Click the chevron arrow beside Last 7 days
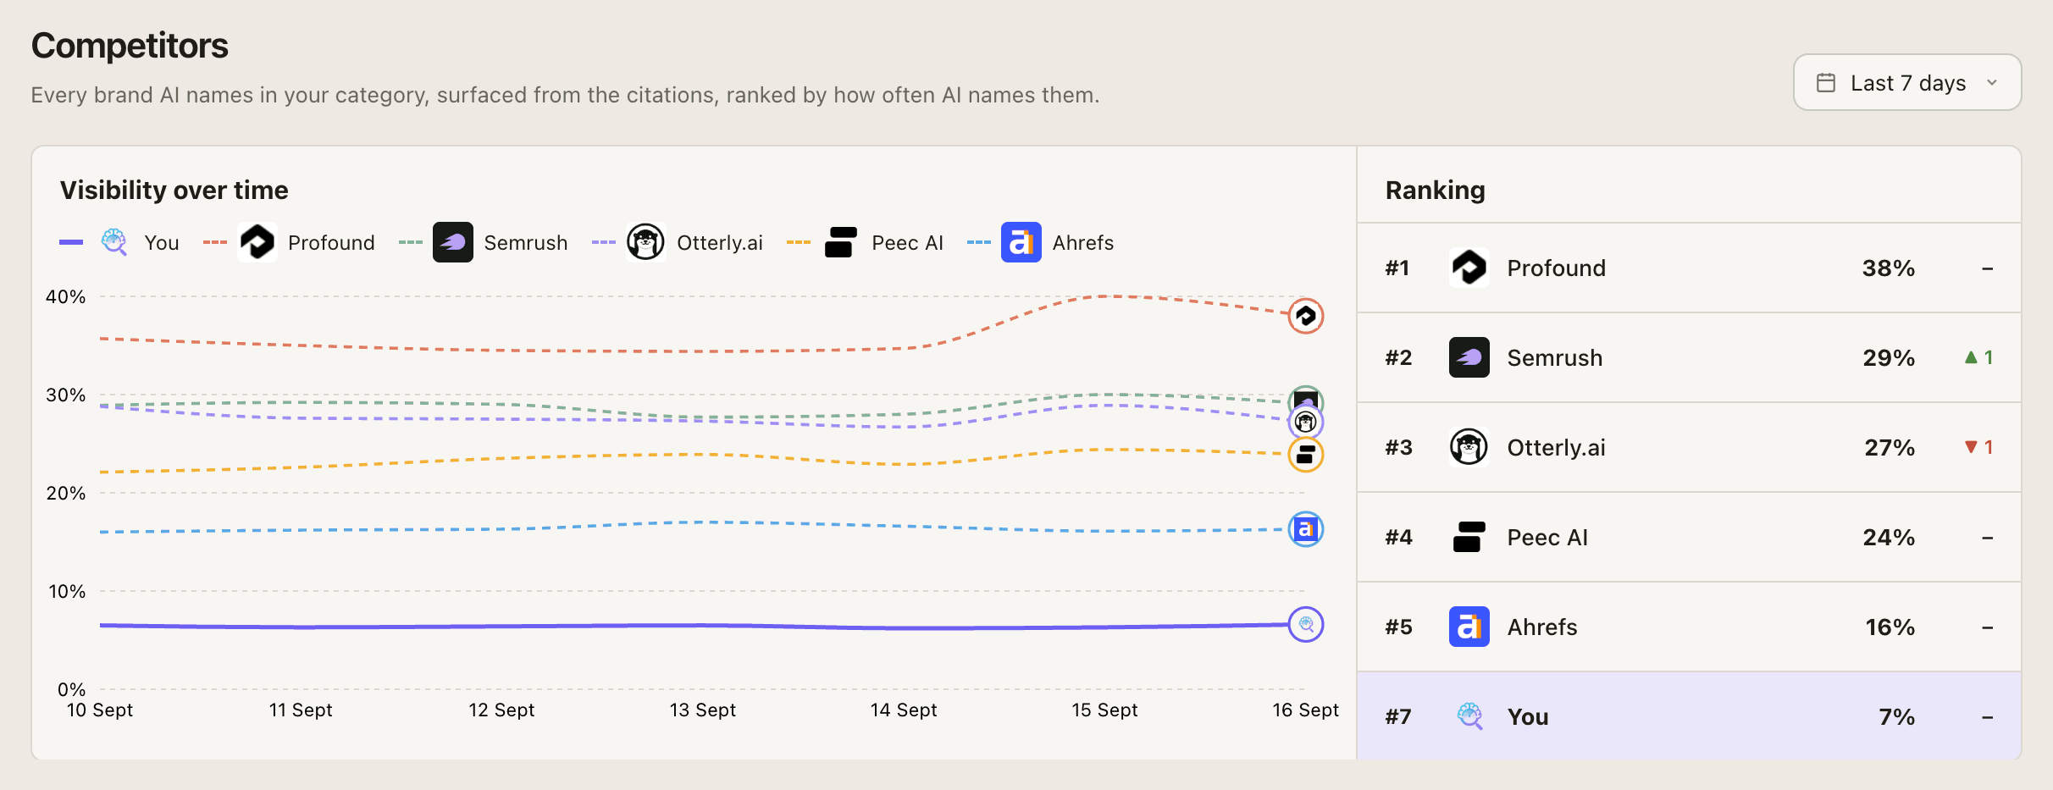Image resolution: width=2053 pixels, height=790 pixels. coord(1992,83)
